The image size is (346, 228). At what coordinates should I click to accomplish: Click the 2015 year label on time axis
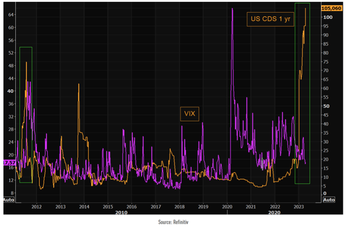(108, 206)
